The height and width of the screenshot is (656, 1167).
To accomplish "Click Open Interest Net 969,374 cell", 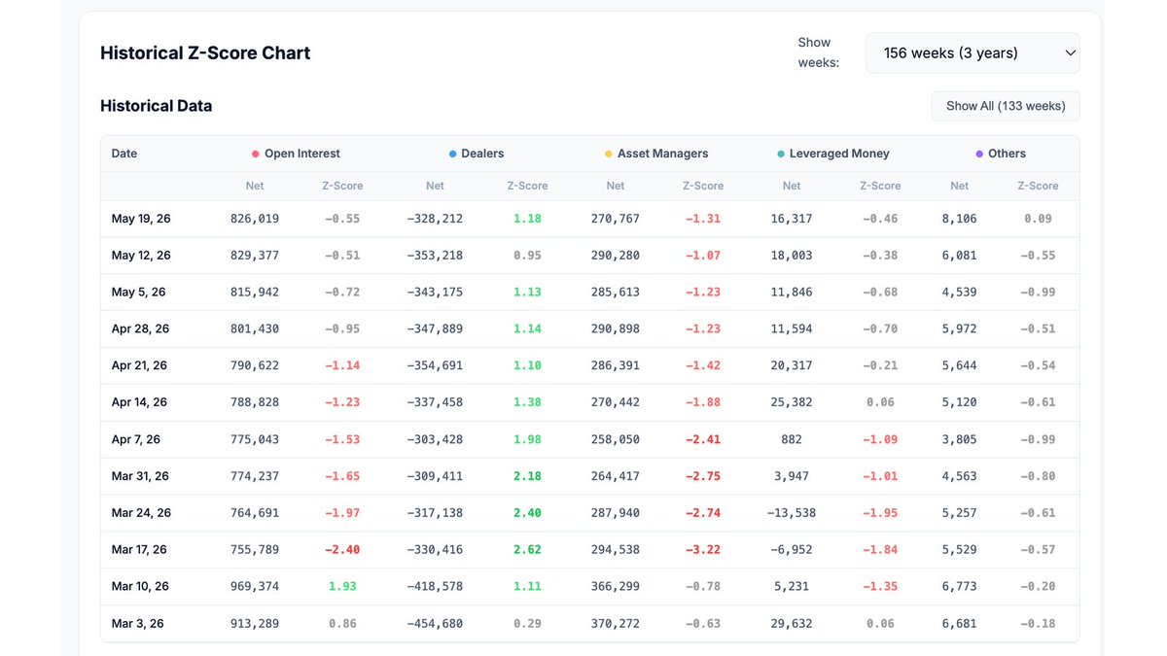I will point(255,587).
